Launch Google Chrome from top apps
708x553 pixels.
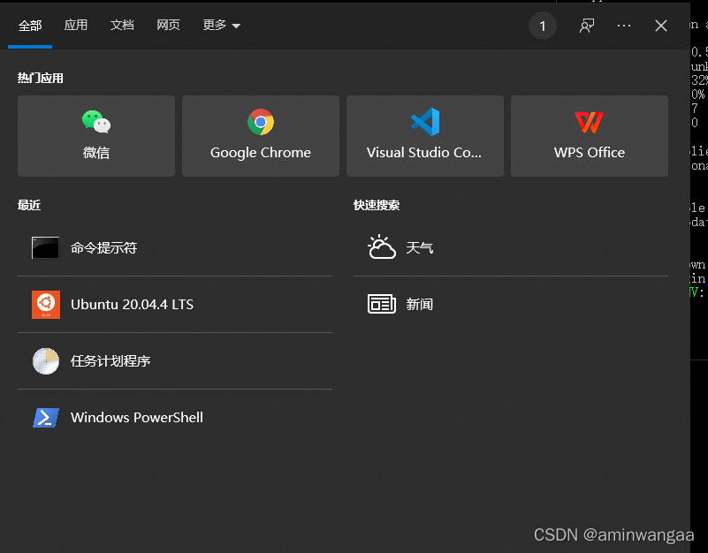click(261, 136)
